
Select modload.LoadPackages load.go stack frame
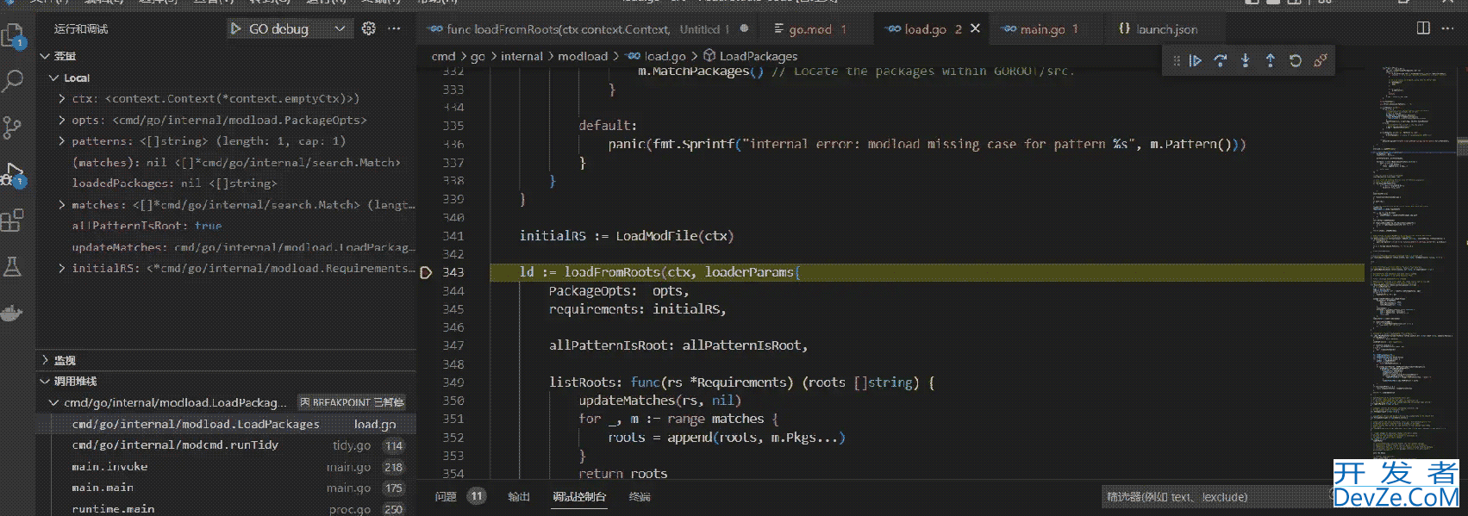tap(226, 424)
